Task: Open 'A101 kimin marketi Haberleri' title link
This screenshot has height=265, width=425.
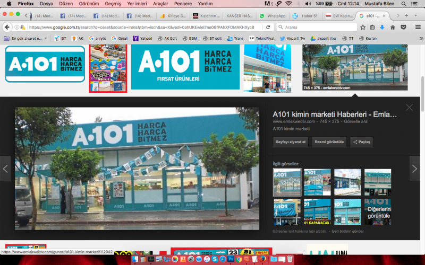Action: (x=335, y=114)
